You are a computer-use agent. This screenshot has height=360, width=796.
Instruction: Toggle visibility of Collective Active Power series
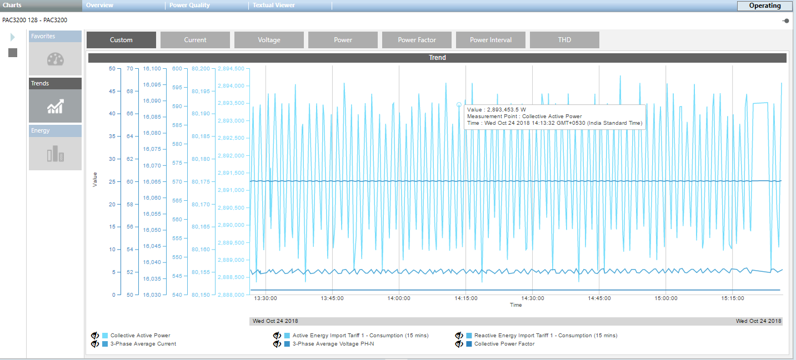click(95, 336)
